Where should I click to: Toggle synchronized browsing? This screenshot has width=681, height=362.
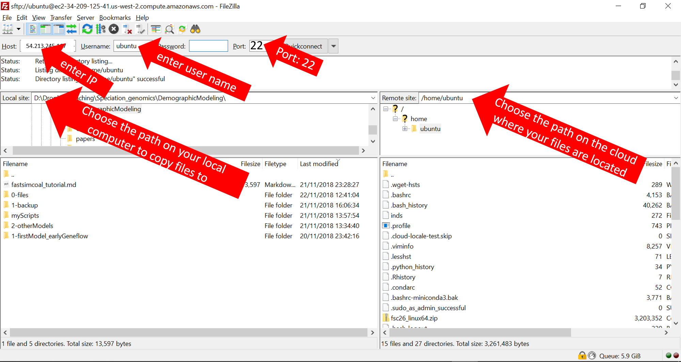(183, 29)
